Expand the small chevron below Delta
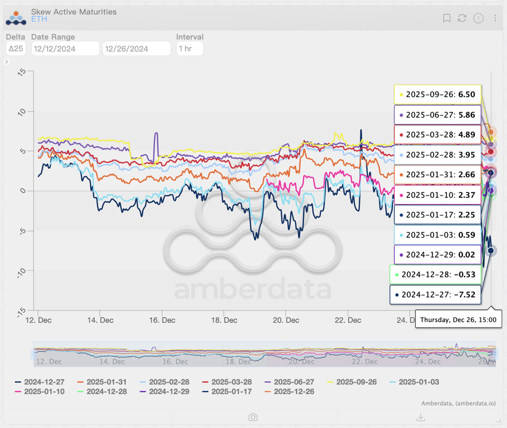The width and height of the screenshot is (507, 428). (x=7, y=62)
